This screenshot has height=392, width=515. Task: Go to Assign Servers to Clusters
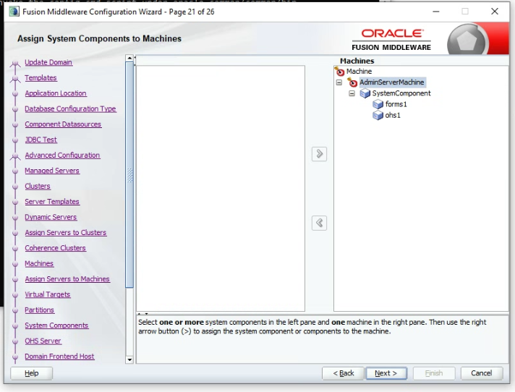[x=66, y=232]
